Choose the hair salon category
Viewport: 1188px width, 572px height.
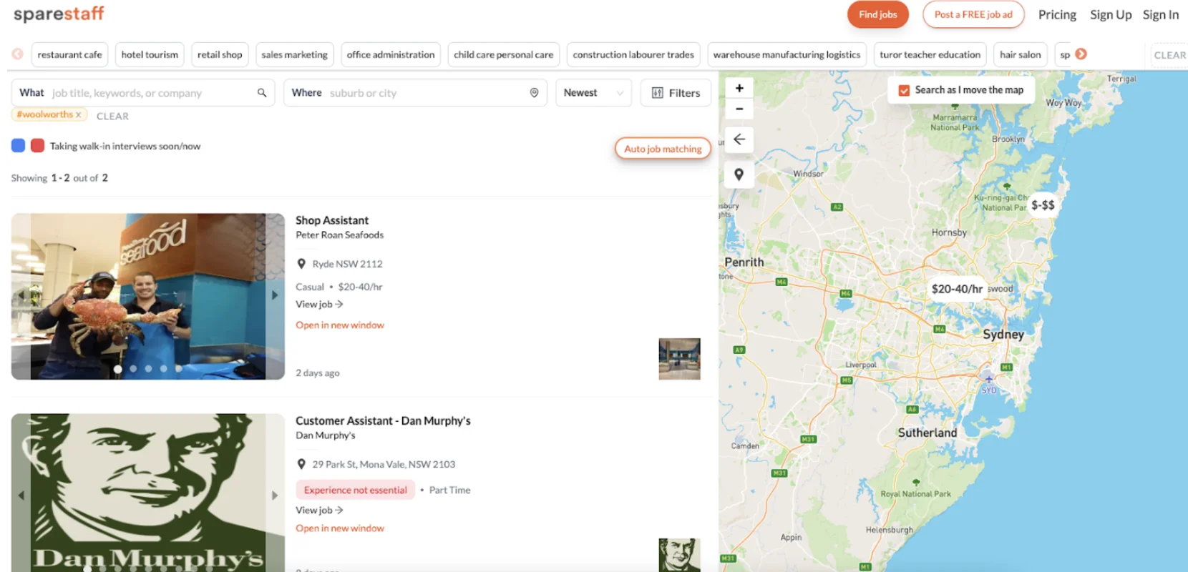click(x=1020, y=54)
